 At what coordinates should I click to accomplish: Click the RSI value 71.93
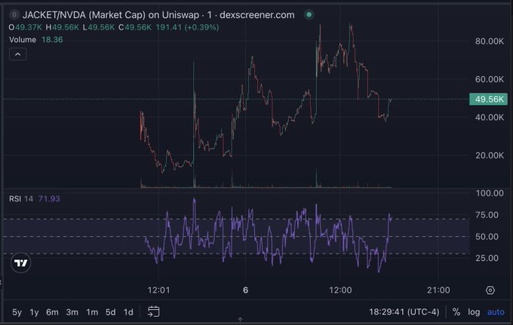coord(49,199)
